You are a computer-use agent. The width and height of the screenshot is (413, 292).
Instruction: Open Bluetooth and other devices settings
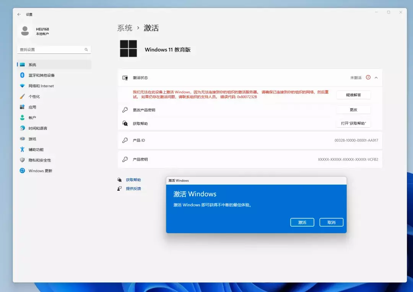(41, 75)
